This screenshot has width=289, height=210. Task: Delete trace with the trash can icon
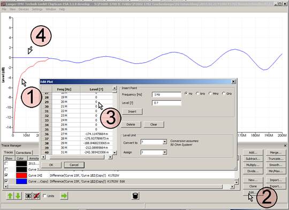pos(135,196)
